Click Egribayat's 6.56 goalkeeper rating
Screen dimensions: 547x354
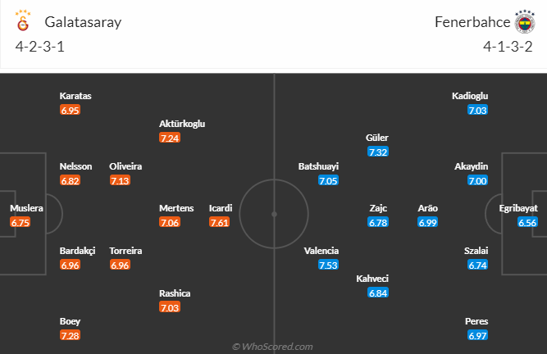(527, 222)
